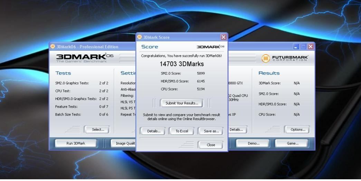The width and height of the screenshot is (361, 181).
Task: Click the CPU Test label in Tests
Action: point(63,91)
